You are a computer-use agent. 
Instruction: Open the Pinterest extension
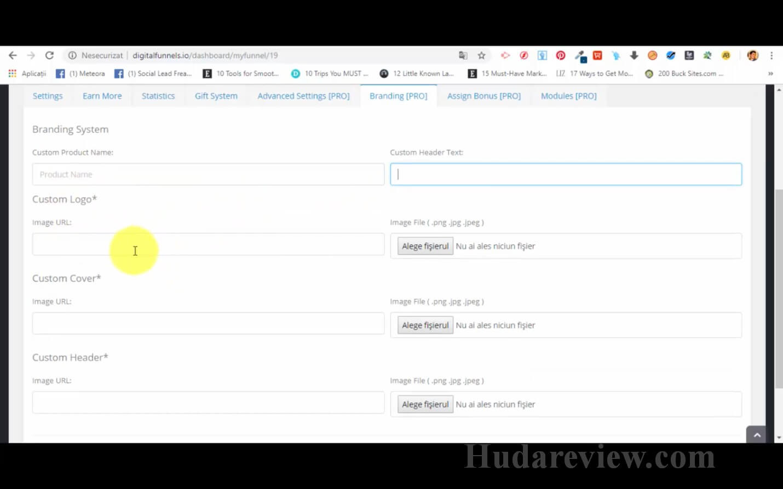[561, 55]
